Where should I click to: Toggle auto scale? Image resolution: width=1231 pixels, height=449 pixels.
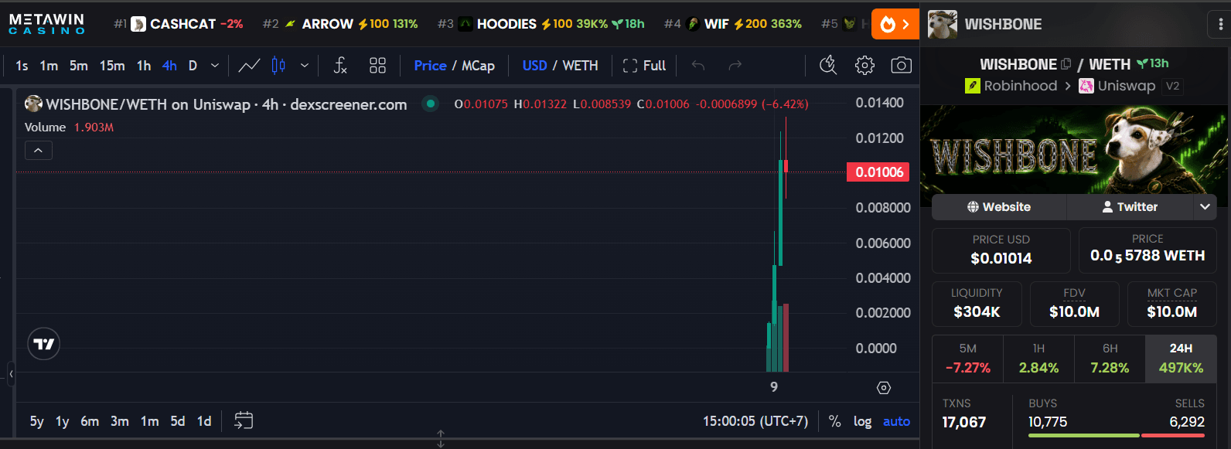[x=896, y=421]
